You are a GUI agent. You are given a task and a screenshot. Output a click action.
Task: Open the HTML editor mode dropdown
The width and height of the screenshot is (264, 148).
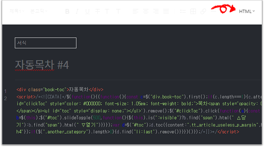tap(247, 11)
